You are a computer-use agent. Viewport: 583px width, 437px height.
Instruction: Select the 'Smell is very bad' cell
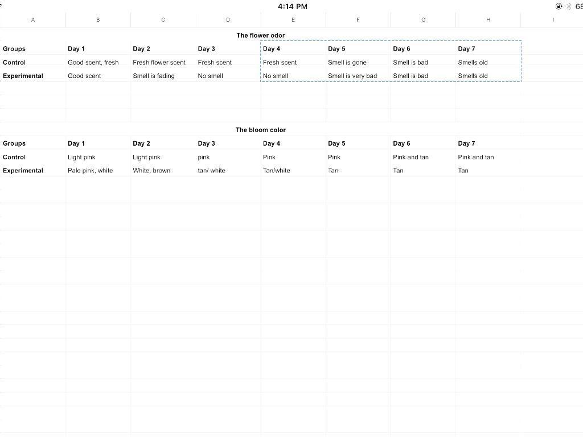pyautogui.click(x=352, y=76)
